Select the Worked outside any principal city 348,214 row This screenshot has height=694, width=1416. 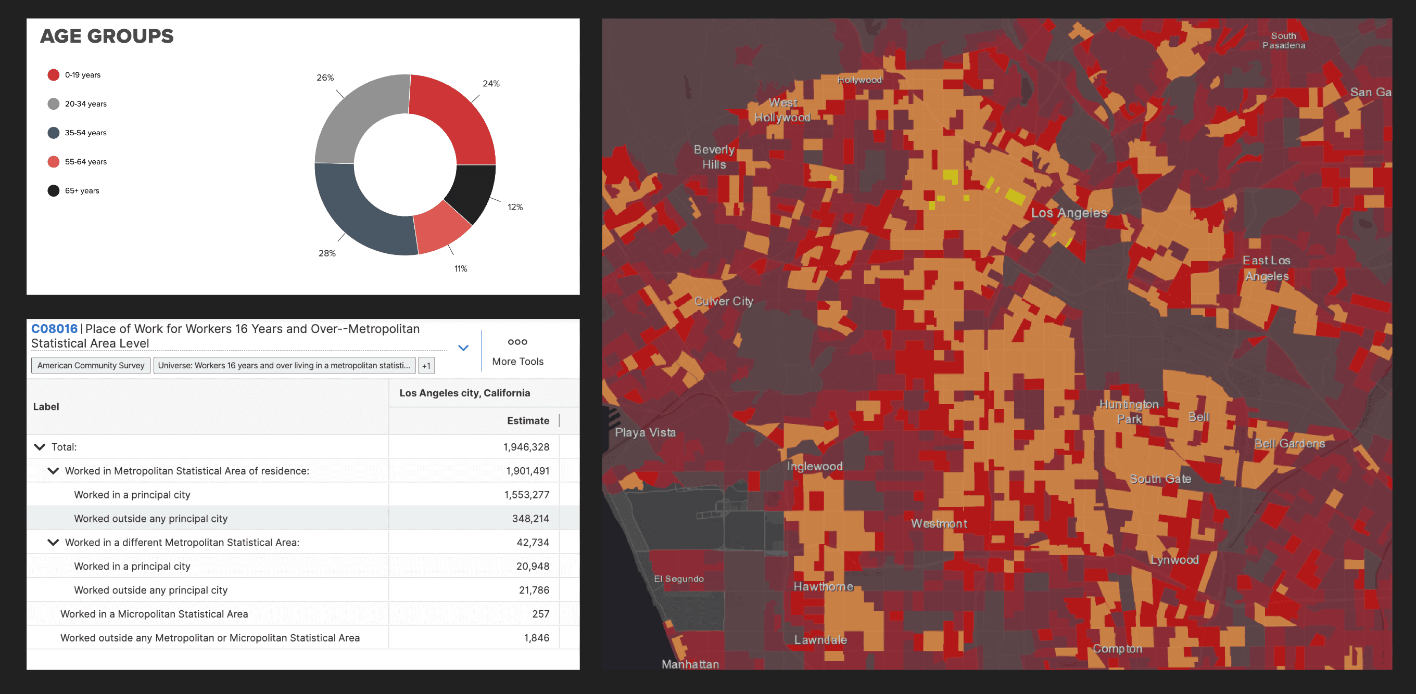[150, 519]
